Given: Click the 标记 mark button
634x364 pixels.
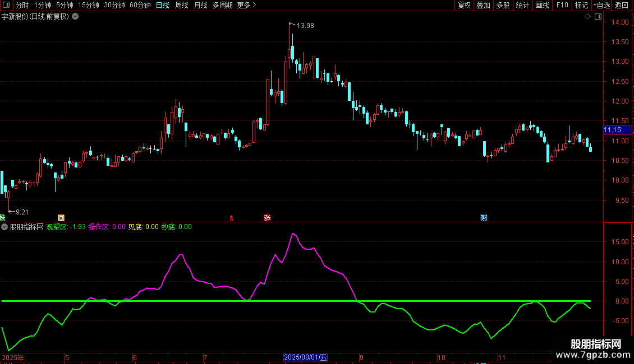Looking at the screenshot, I should [x=581, y=5].
